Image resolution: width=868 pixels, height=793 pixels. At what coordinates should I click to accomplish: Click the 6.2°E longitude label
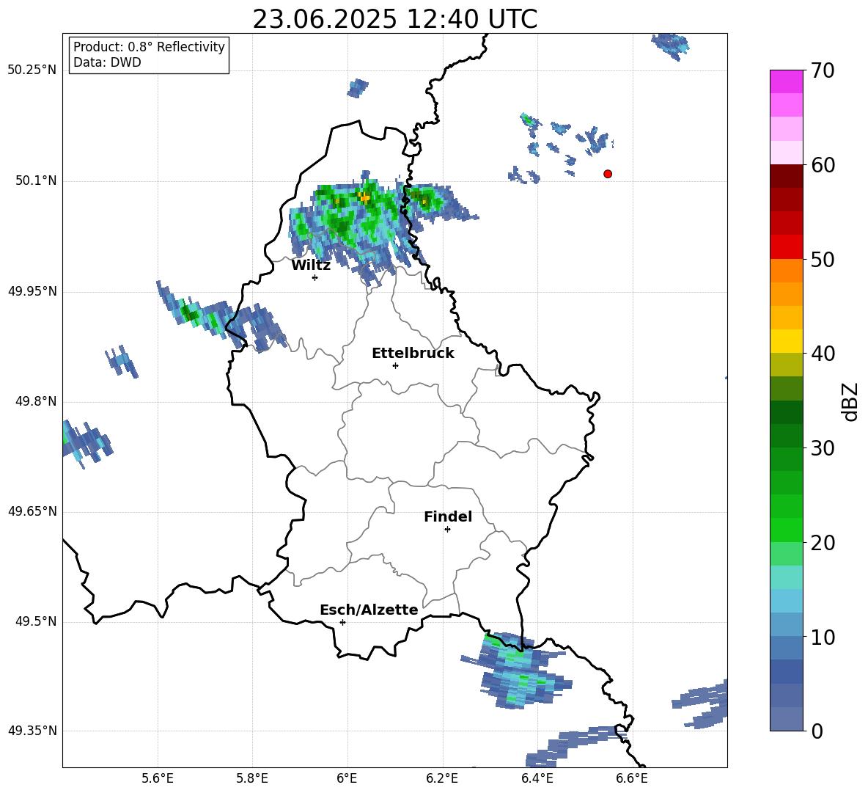[442, 778]
